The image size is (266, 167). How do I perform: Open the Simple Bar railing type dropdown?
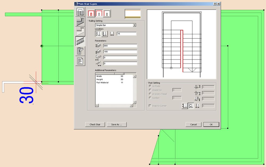[116, 25]
